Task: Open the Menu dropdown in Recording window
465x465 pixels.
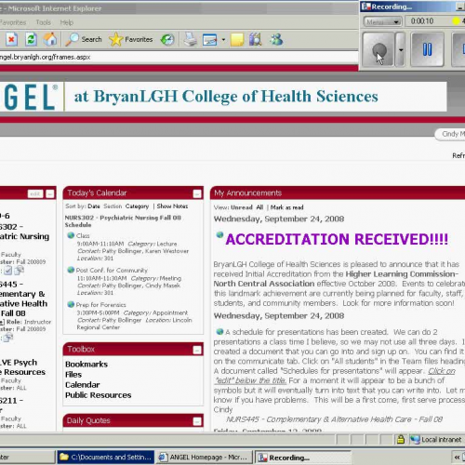Action: 382,21
